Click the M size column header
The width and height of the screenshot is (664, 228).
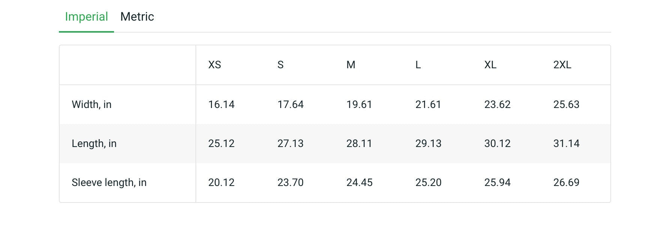(x=351, y=65)
